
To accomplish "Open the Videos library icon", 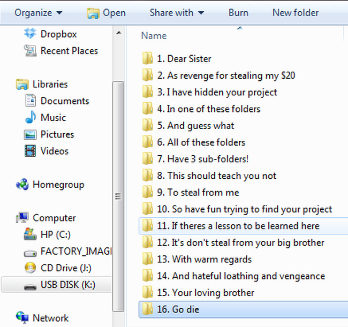I will point(31,151).
